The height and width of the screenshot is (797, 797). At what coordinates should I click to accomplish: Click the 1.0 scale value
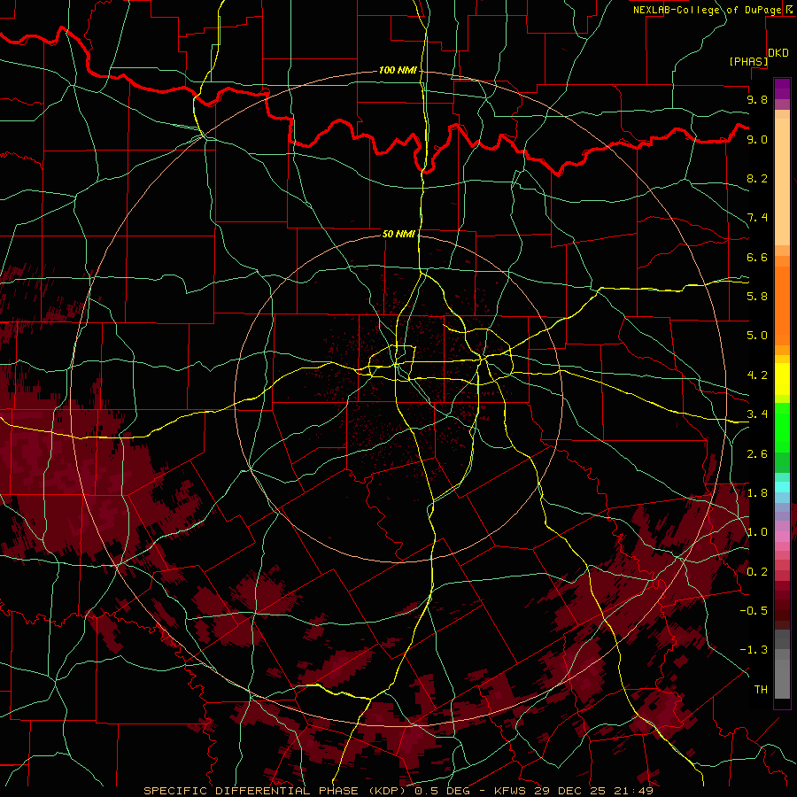tap(757, 532)
